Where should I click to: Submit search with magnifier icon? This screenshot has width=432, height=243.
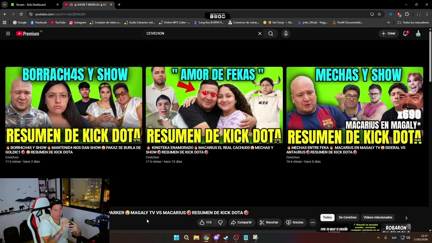[271, 33]
